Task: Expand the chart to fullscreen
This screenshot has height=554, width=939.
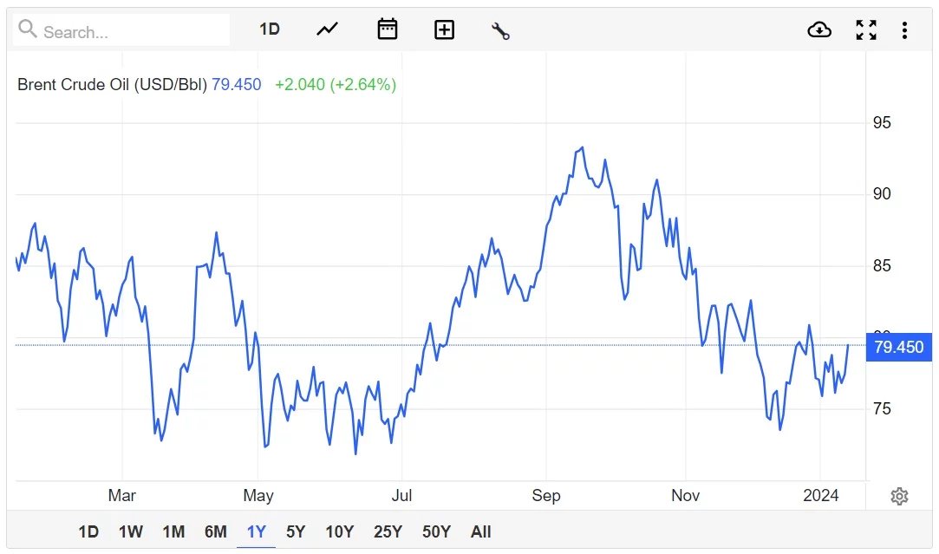Action: pos(865,30)
